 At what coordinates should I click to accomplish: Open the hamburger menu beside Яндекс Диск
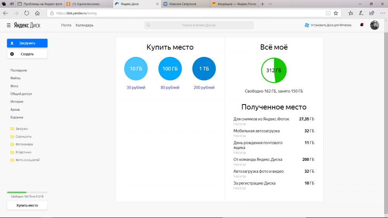[9, 25]
